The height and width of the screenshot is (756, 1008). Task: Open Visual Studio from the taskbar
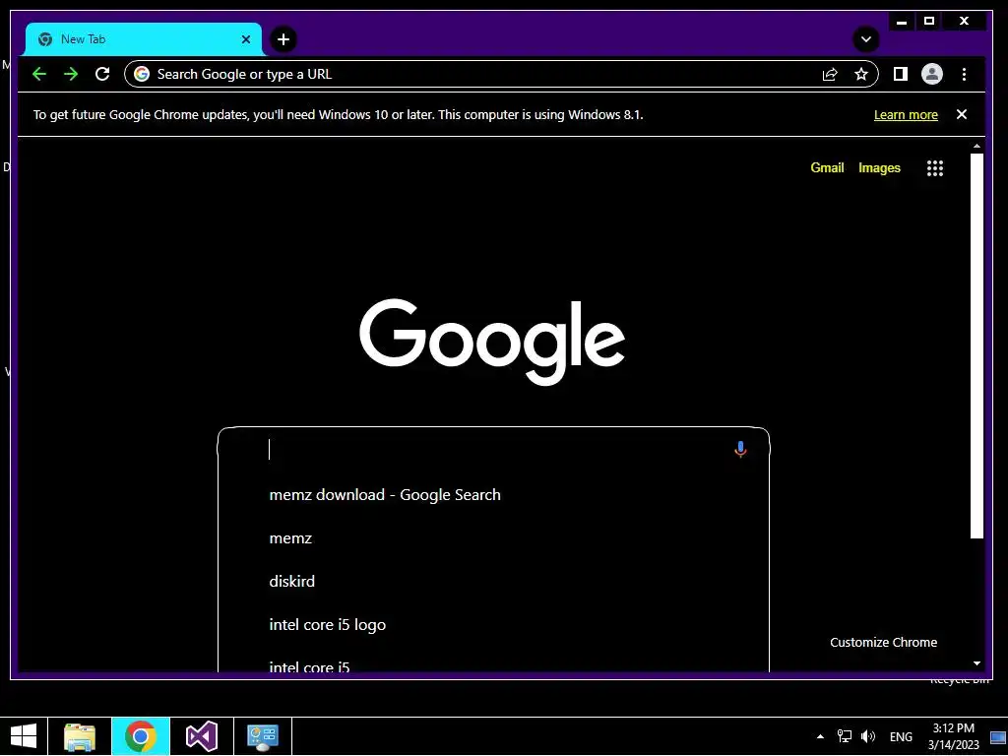coord(202,736)
